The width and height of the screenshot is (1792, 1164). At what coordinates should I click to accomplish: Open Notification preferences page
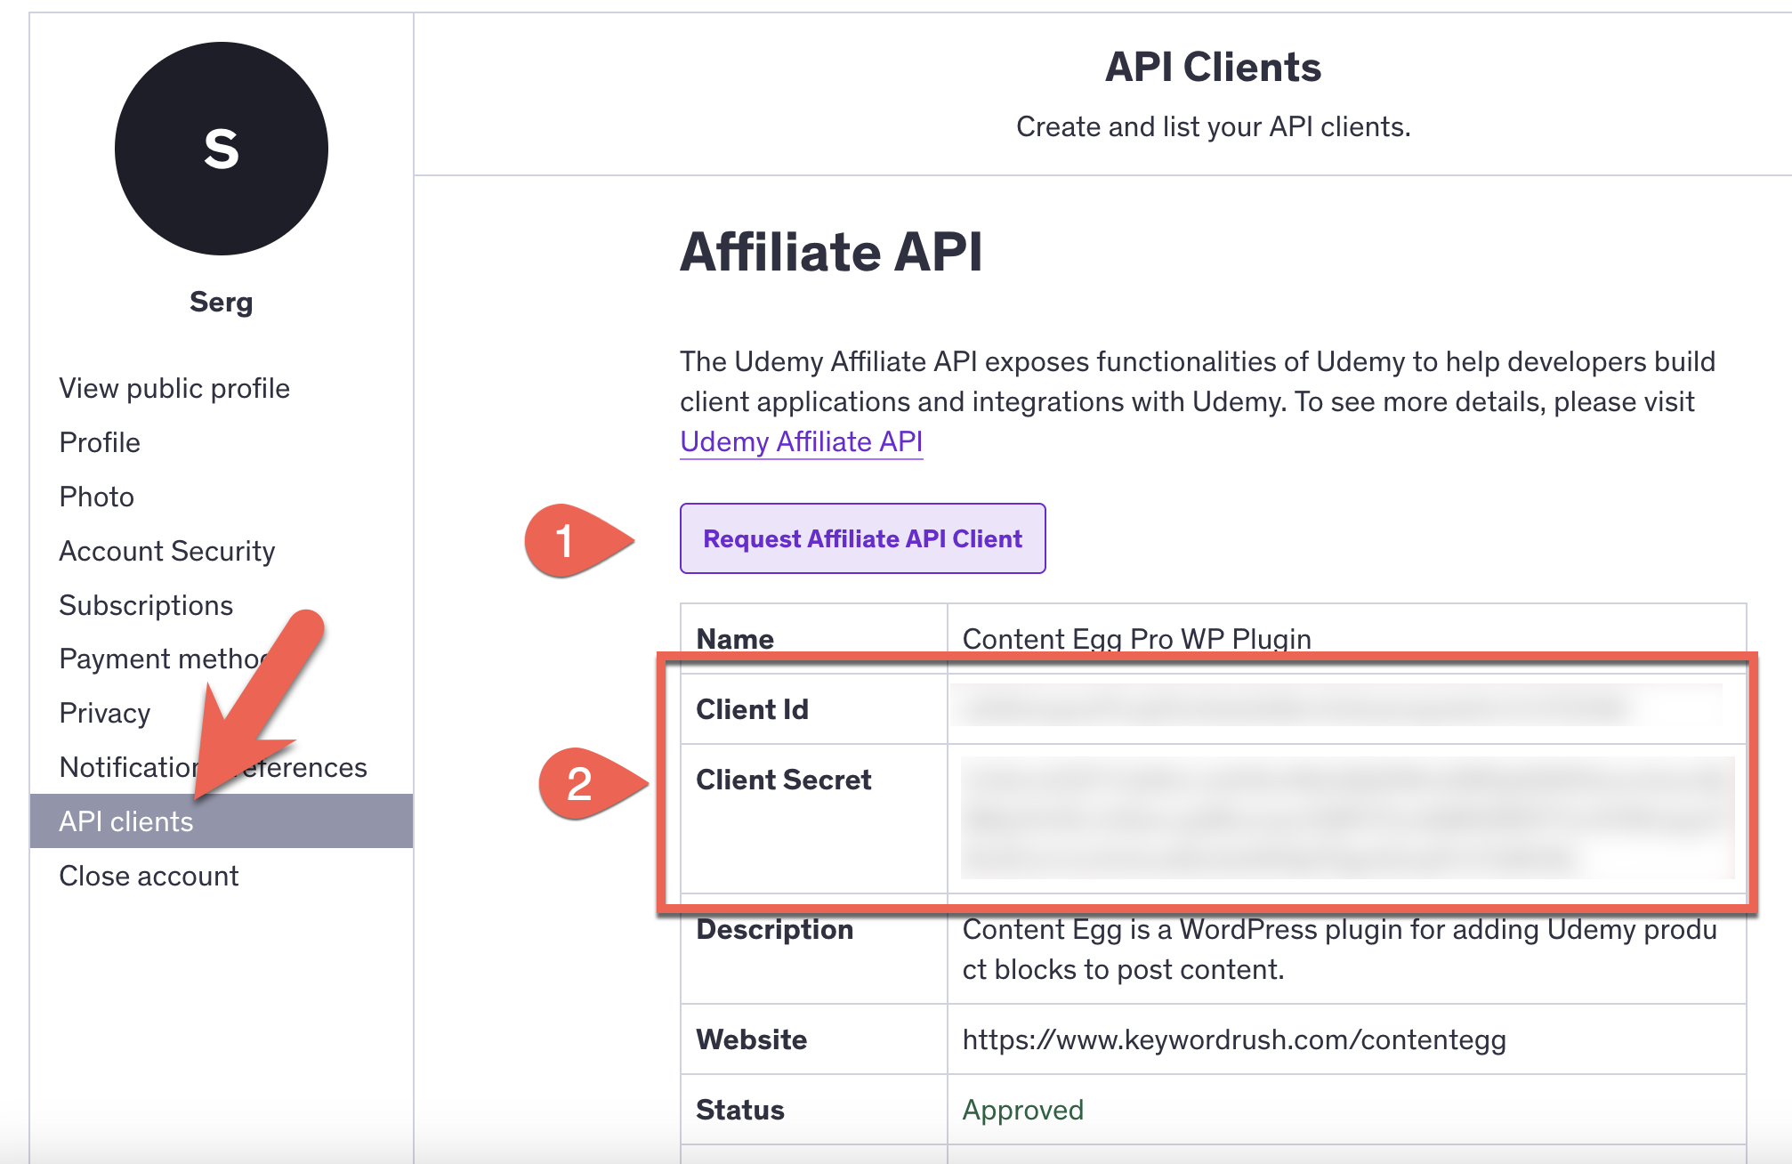tap(125, 768)
